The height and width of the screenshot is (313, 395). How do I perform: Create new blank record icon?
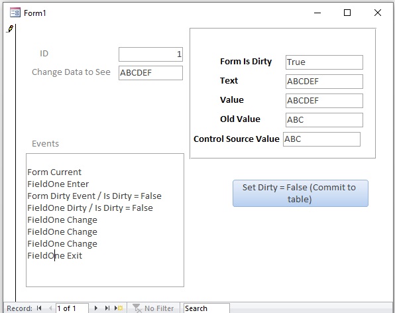pyautogui.click(x=119, y=308)
